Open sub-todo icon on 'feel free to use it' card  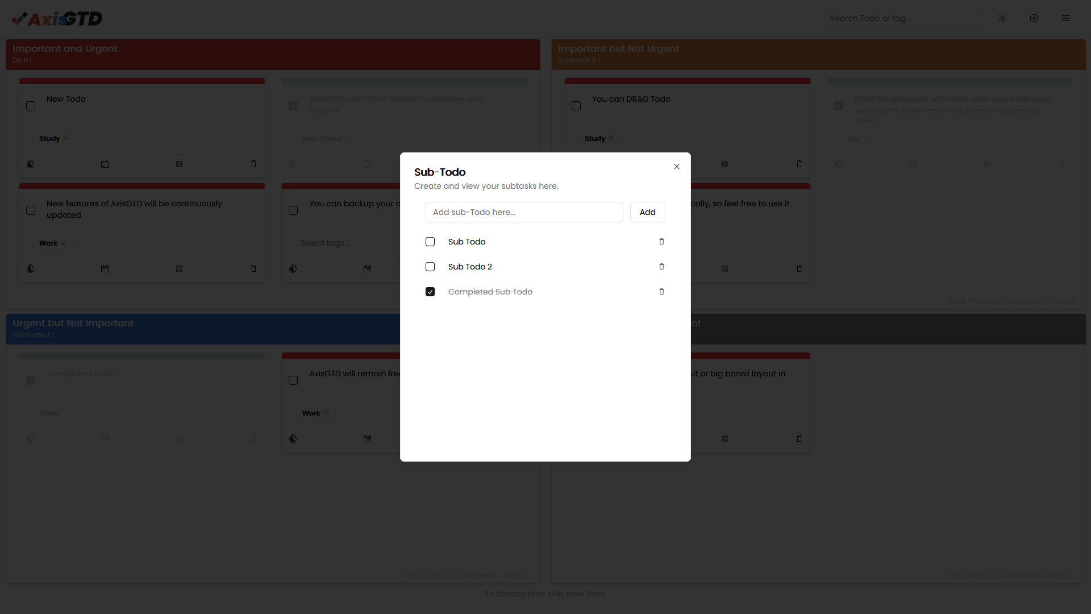pos(724,268)
